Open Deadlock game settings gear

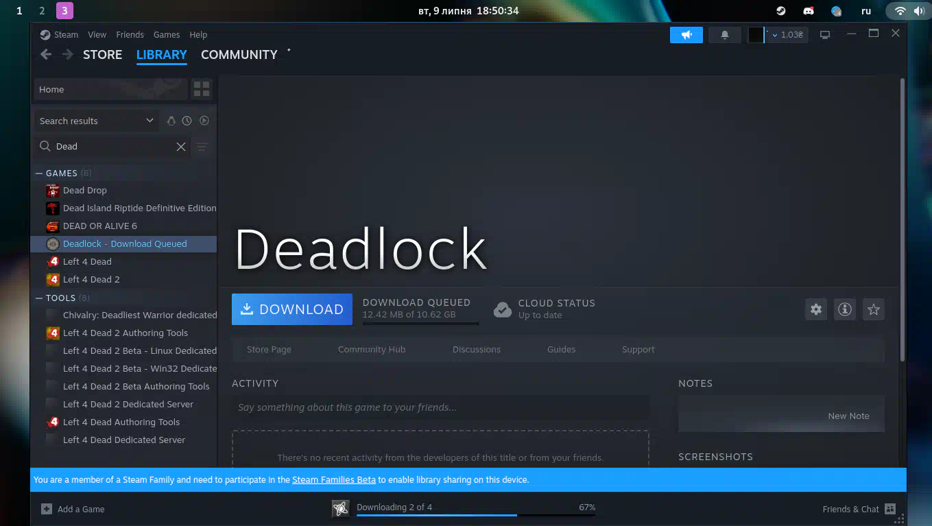(815, 309)
